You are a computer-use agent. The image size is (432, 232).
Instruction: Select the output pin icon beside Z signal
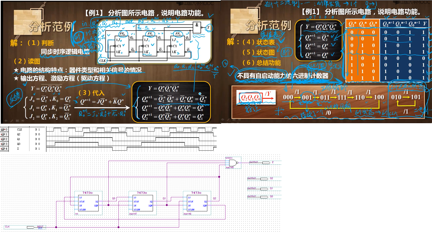[x=3, y=149]
